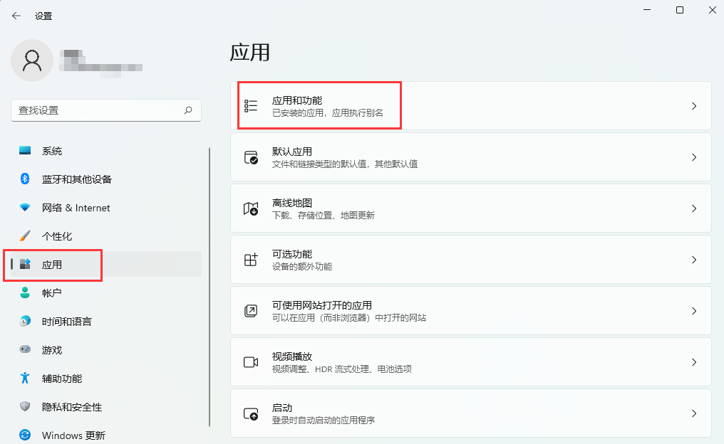Click the 辅助功能 accessibility icon
This screenshot has height=444, width=724.
[25, 378]
